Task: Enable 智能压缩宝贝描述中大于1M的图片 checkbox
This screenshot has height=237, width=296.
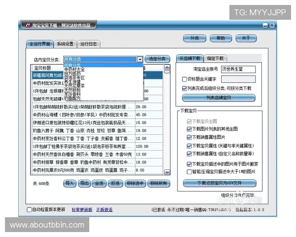Action: (189, 172)
